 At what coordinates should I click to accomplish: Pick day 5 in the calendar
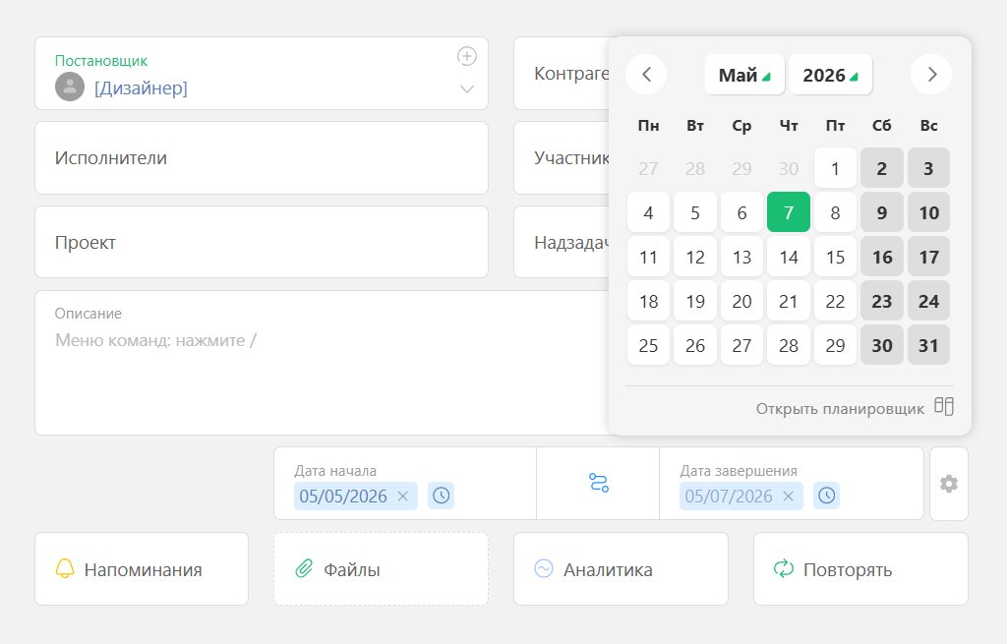click(x=695, y=212)
